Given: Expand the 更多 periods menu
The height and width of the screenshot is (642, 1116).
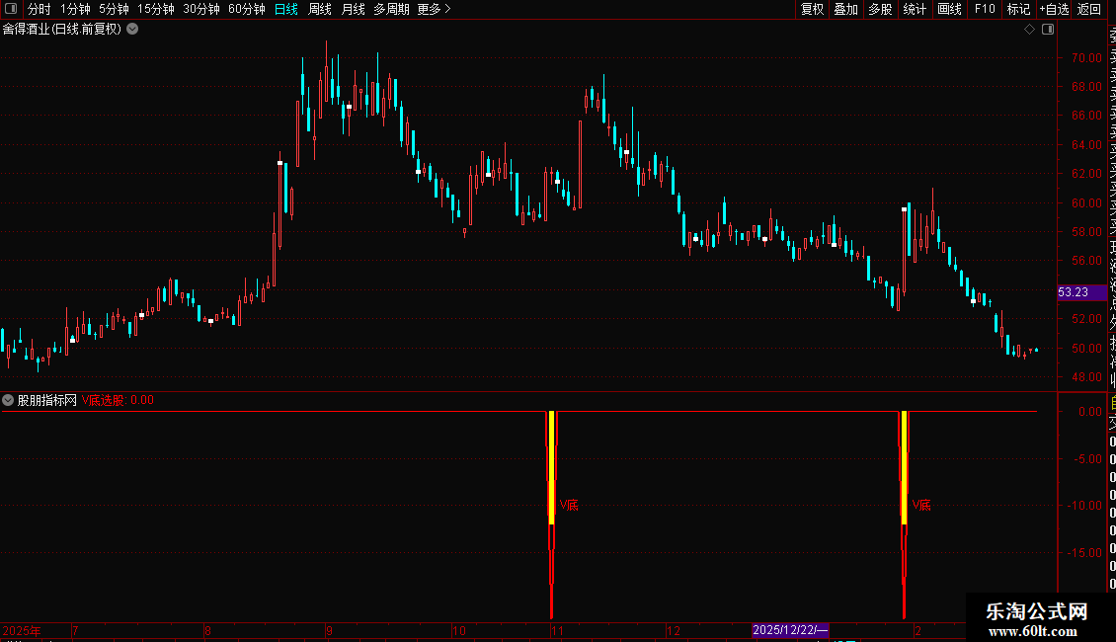Looking at the screenshot, I should coord(435,9).
